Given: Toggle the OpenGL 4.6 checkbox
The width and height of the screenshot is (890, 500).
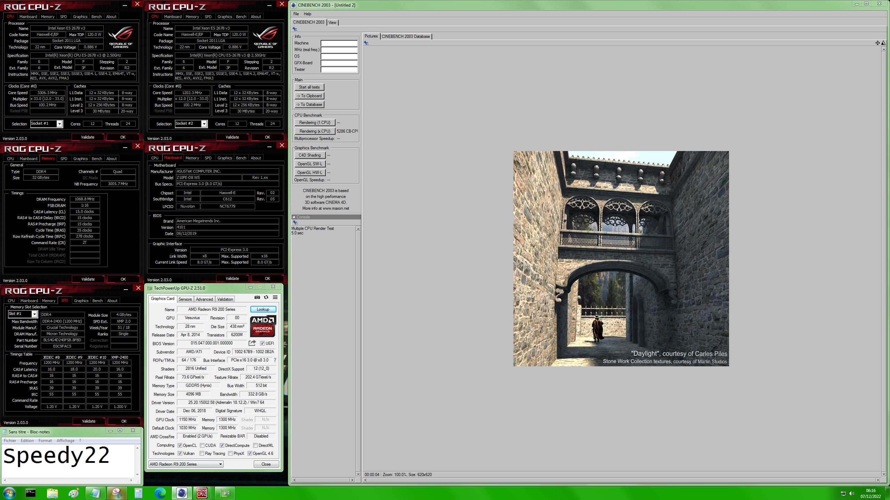Looking at the screenshot, I should (x=250, y=453).
